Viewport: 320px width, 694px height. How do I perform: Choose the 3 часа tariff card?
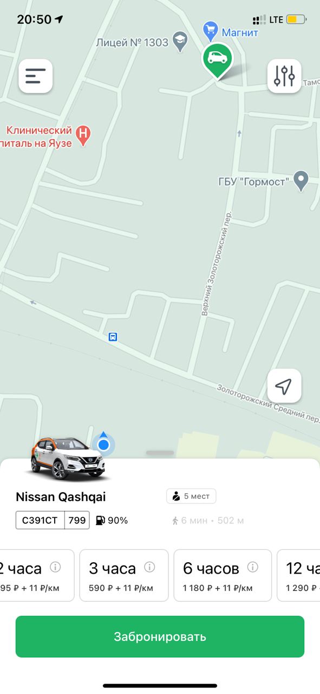124,575
